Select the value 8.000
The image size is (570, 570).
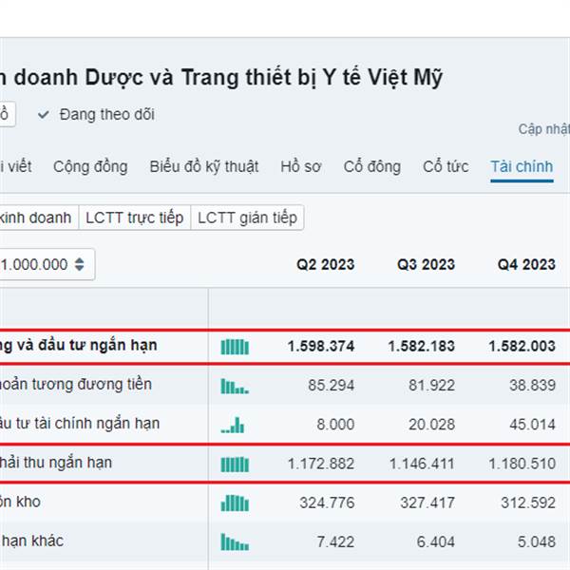(x=335, y=425)
